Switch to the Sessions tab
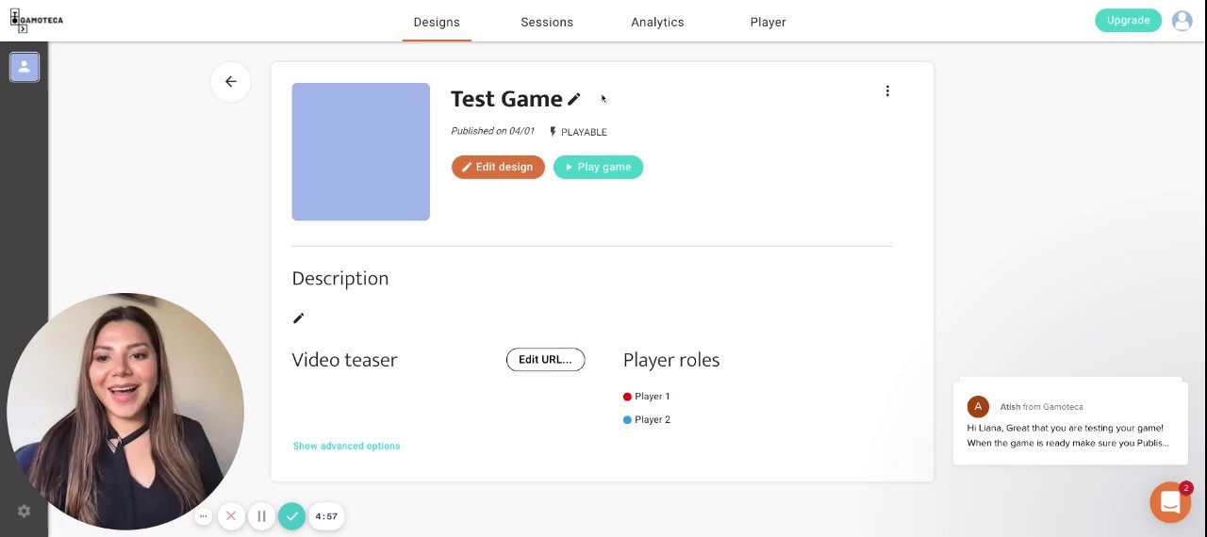 click(x=547, y=22)
